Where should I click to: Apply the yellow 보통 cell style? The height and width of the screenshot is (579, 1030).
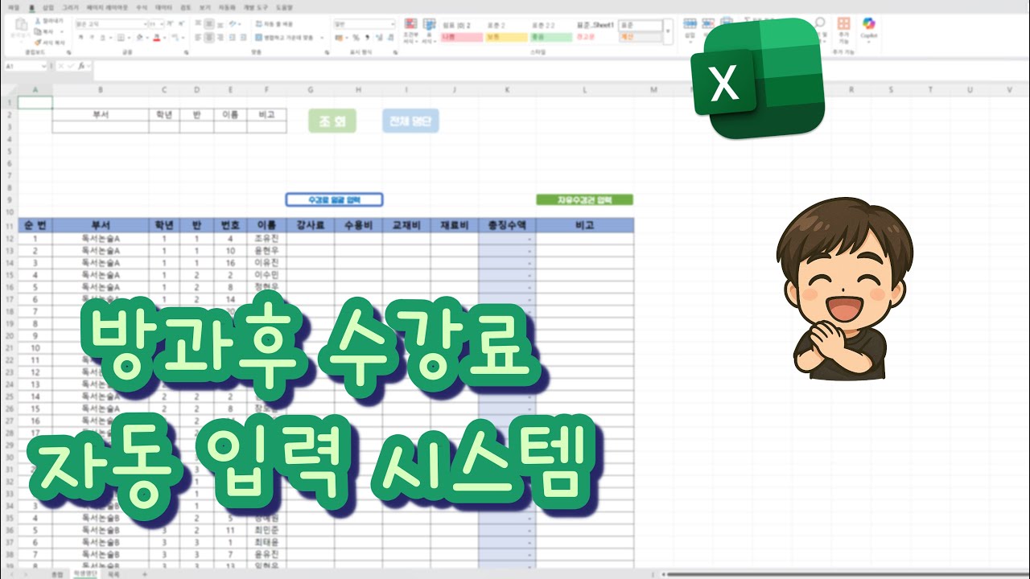[506, 37]
